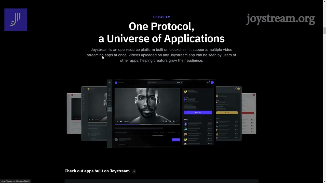Mute volume in the center app video player
This screenshot has width=326, height=183.
tap(121, 121)
